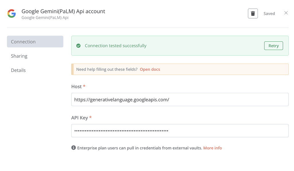The height and width of the screenshot is (171, 294).
Task: Switch to the Sharing tab
Action: tap(19, 56)
